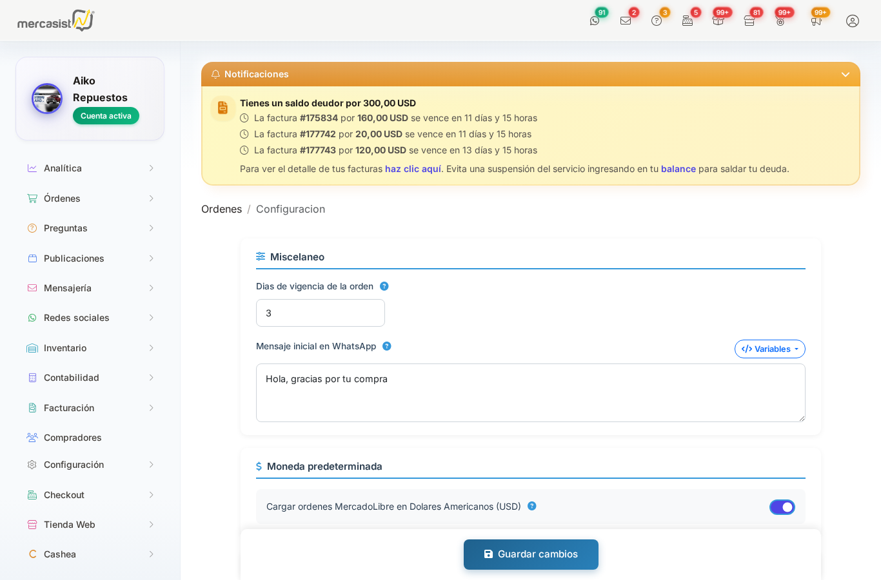Click the green Cuenta activa badge
Viewport: 881px width, 580px height.
click(x=106, y=116)
